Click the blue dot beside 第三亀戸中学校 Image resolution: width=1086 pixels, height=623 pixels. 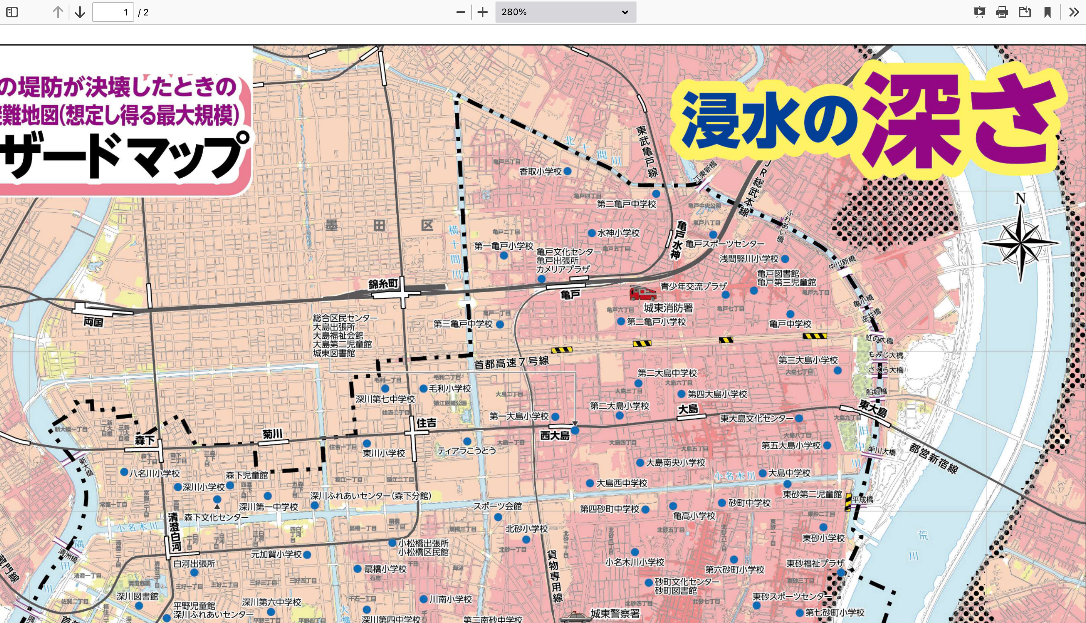point(500,324)
